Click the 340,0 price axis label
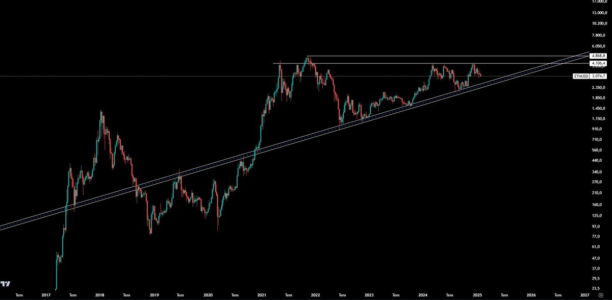This screenshot has height=300, width=612. (x=597, y=171)
